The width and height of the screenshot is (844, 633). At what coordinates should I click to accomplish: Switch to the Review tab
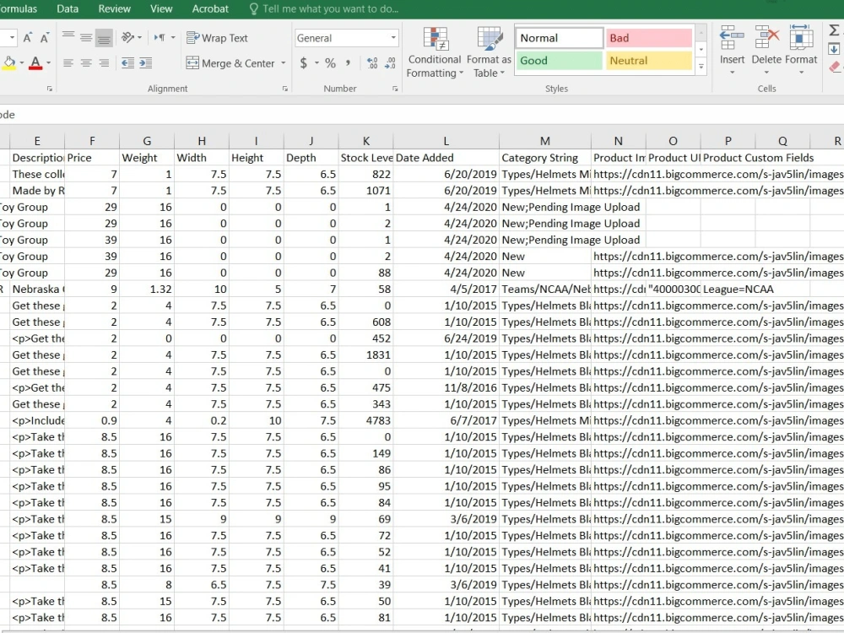point(114,8)
